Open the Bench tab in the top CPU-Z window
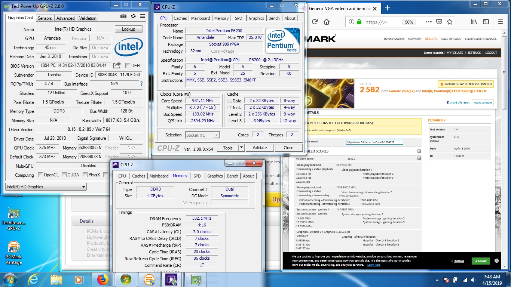The width and height of the screenshot is (511, 287). pos(274,18)
